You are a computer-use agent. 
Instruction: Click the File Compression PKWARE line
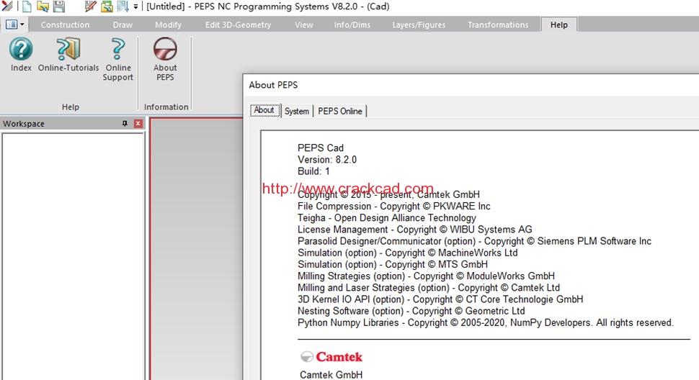394,207
